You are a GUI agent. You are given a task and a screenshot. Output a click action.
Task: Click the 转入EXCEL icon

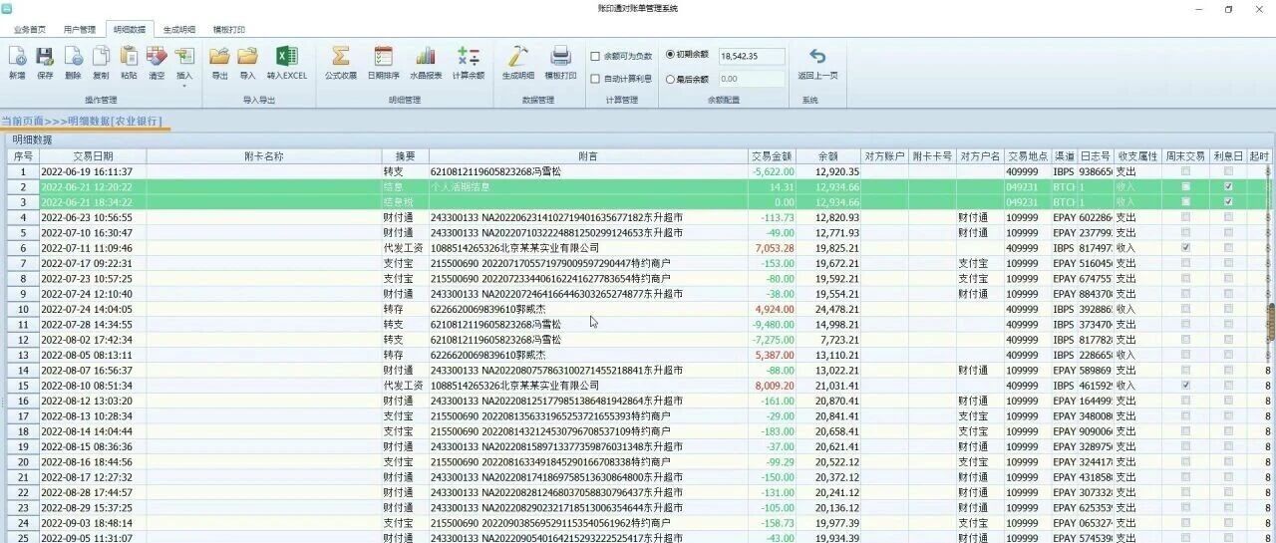[287, 57]
